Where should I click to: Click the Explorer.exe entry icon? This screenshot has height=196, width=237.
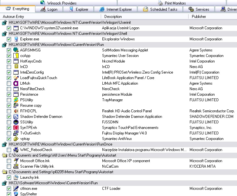point(16,39)
